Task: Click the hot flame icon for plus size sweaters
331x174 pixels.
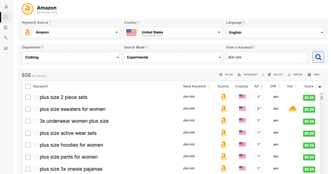Action: point(293,109)
